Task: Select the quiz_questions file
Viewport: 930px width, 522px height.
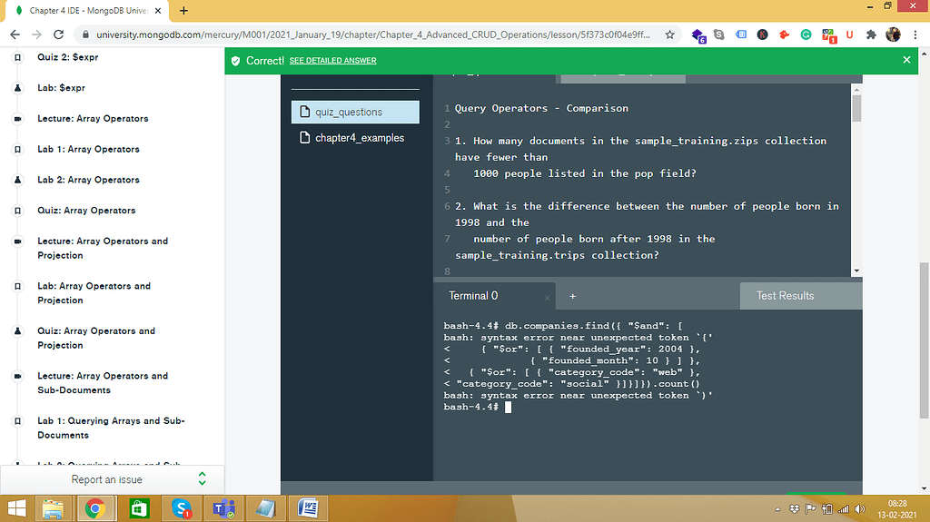Action: [x=349, y=112]
